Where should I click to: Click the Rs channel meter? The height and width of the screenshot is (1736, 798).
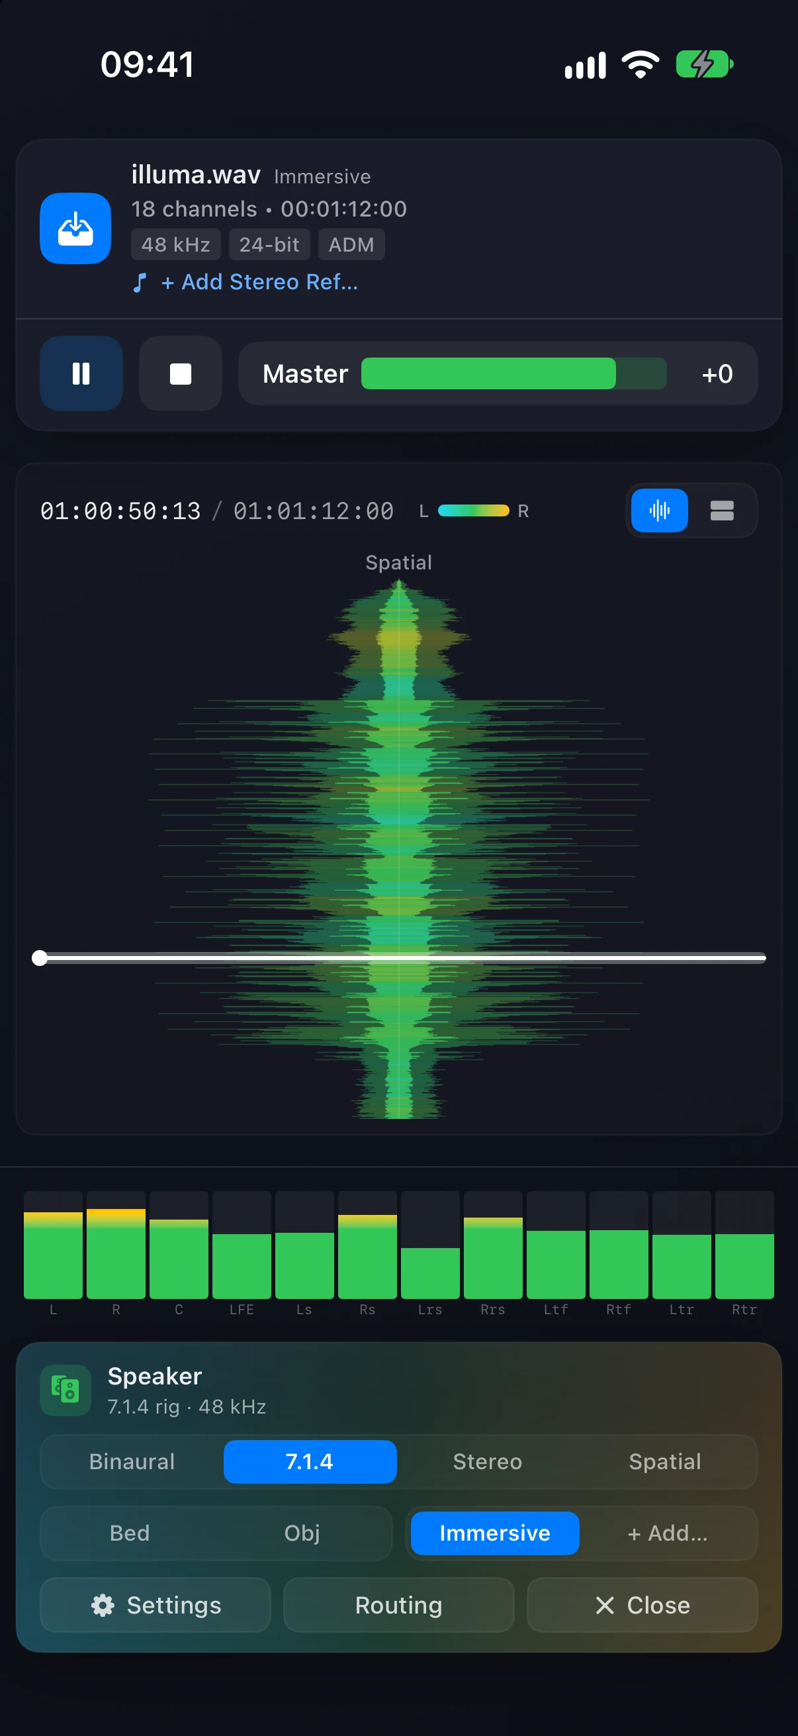pyautogui.click(x=367, y=1245)
